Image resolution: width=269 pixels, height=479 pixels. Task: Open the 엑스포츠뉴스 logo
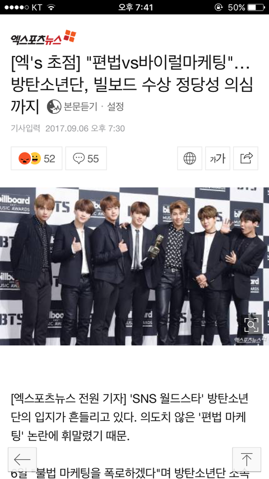[43, 38]
